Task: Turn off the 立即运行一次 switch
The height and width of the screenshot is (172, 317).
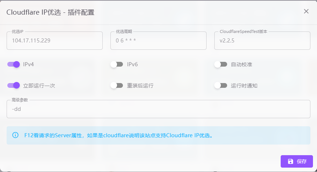Action: 14,86
